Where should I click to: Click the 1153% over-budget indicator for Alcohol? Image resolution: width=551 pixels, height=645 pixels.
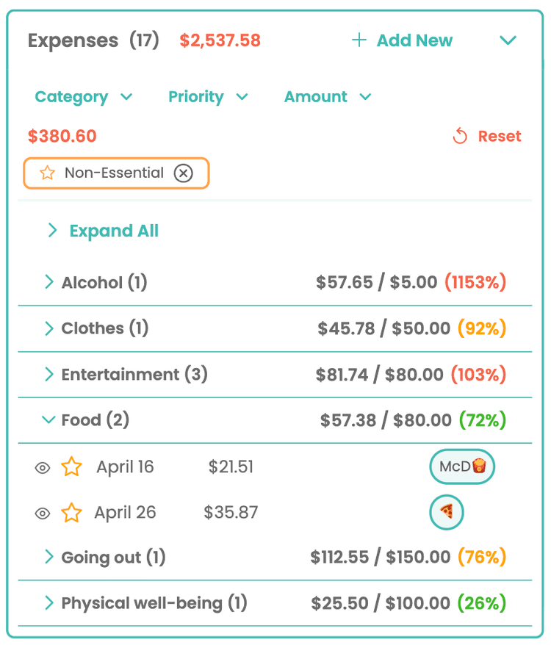click(x=475, y=282)
